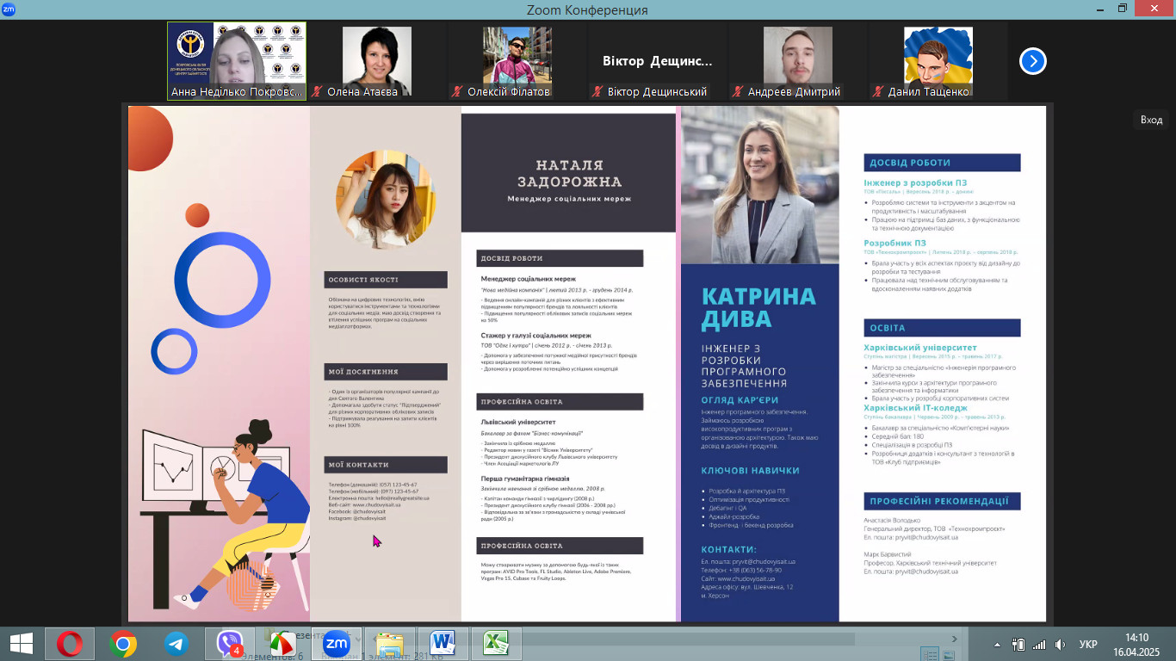
Task: Open Telegram from the taskbar
Action: 176,643
